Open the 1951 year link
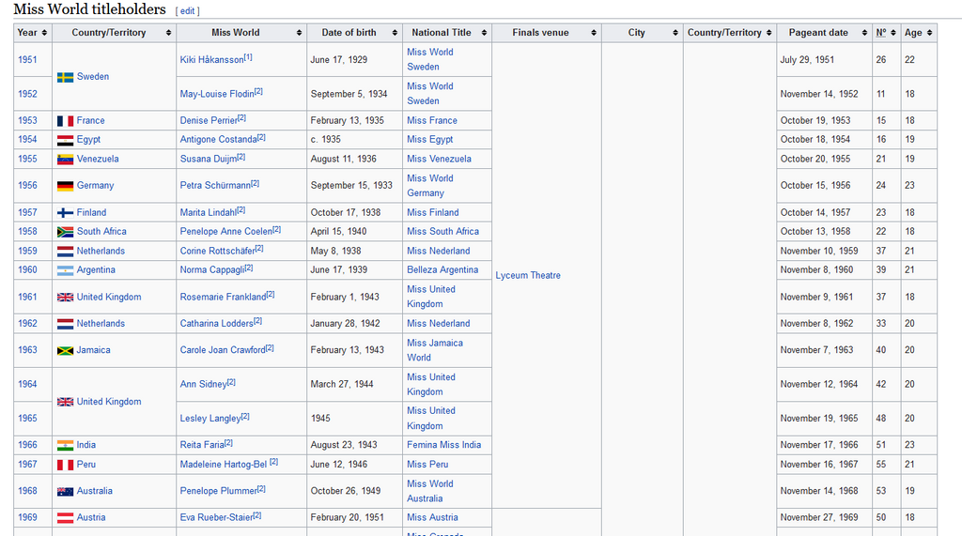Image resolution: width=962 pixels, height=536 pixels. click(27, 59)
